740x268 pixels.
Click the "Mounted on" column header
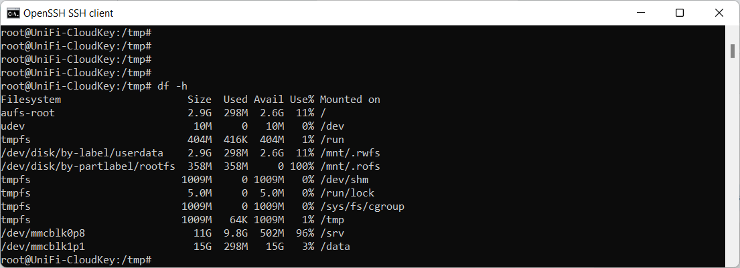click(350, 100)
